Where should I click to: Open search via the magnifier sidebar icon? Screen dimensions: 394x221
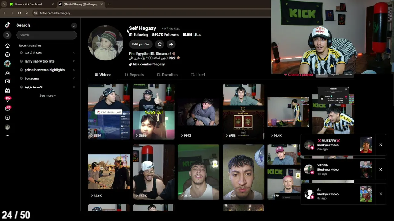click(x=7, y=35)
